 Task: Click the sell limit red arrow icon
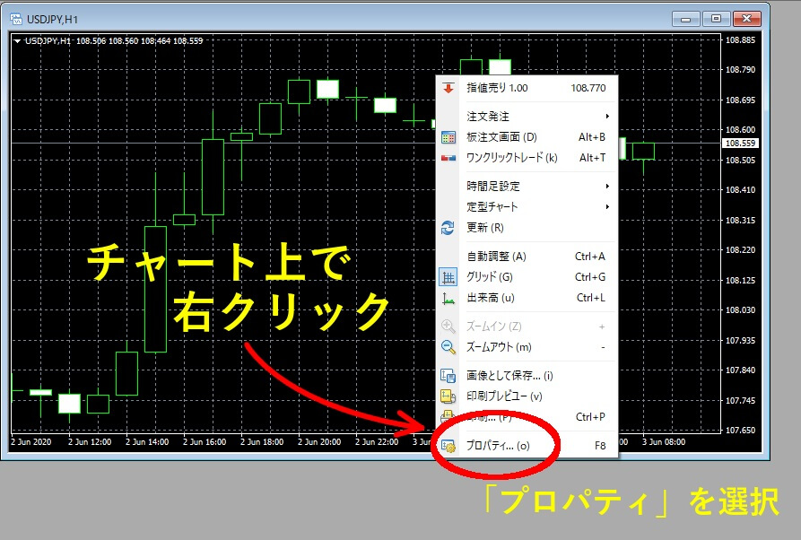[x=448, y=88]
